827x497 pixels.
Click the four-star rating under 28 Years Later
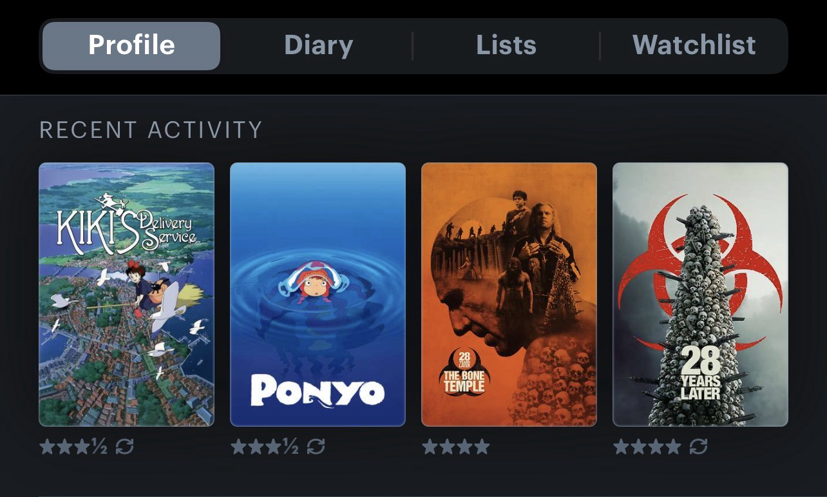point(647,446)
